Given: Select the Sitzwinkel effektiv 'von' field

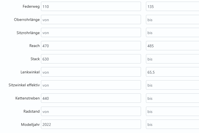Looking at the screenshot, I should tap(91, 85).
